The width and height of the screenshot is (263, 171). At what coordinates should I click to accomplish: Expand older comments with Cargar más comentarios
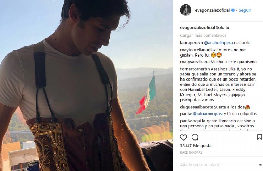(x=203, y=35)
